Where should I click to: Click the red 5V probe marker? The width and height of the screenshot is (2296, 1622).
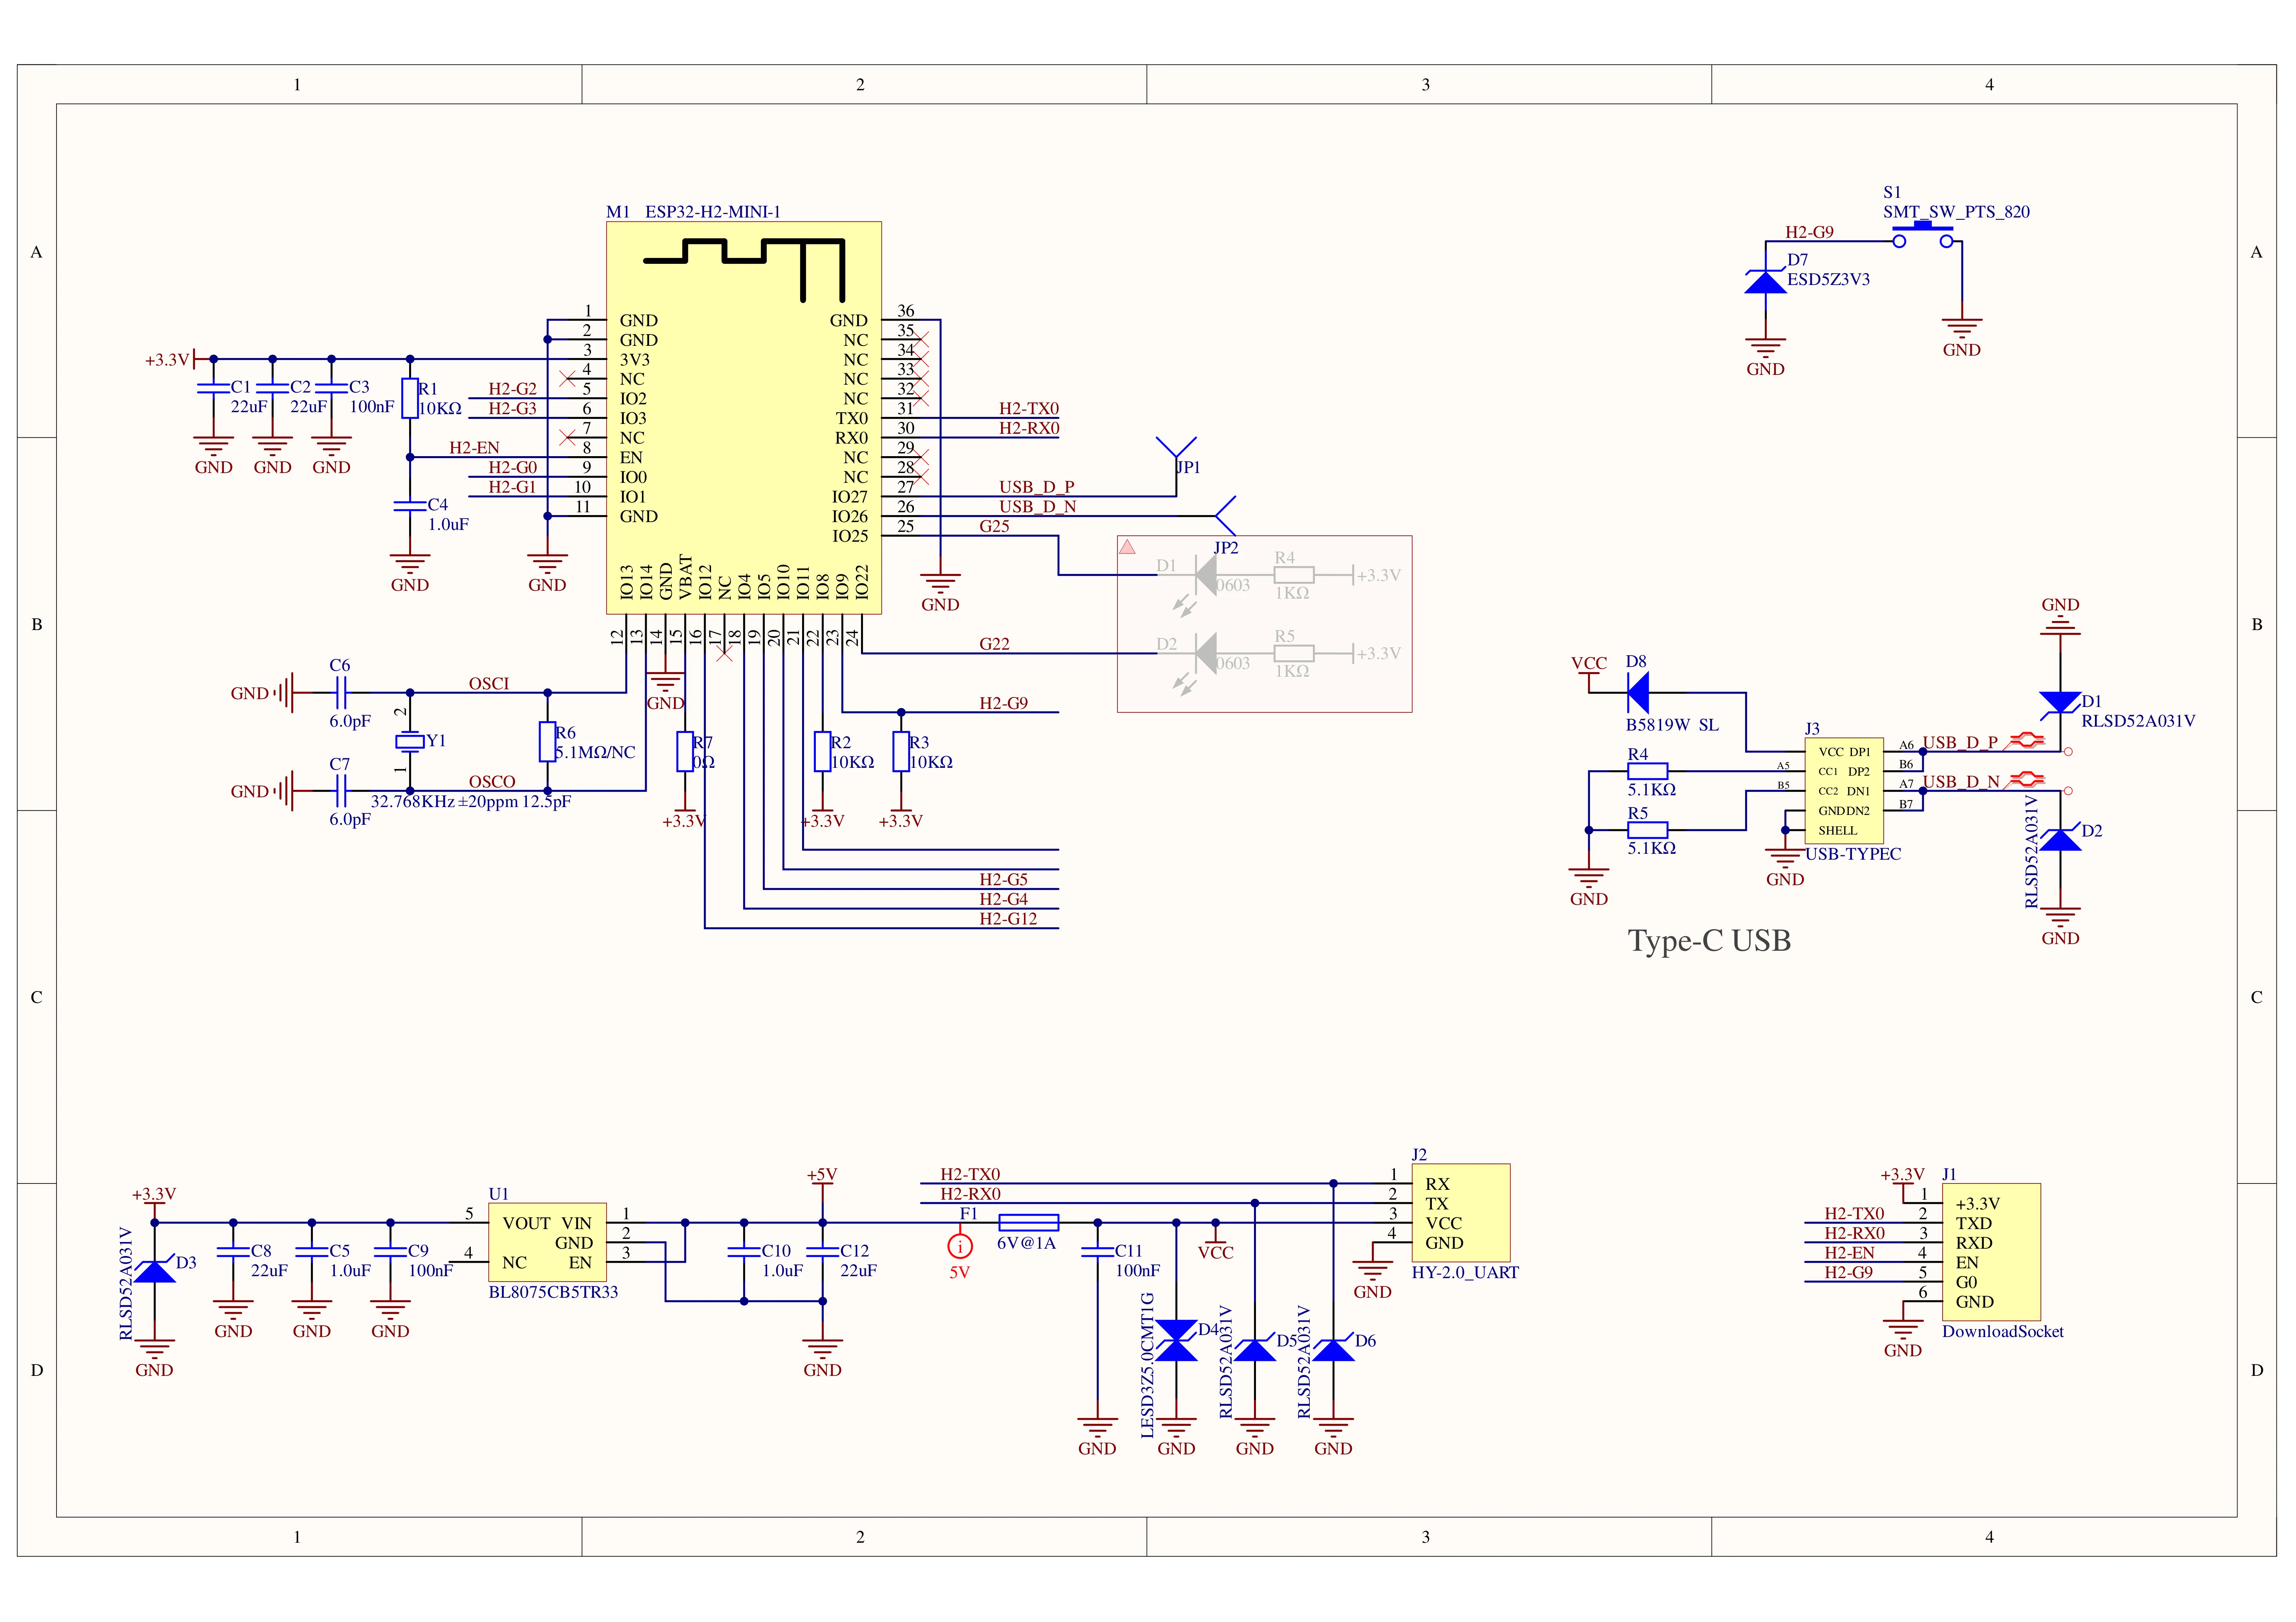point(959,1246)
